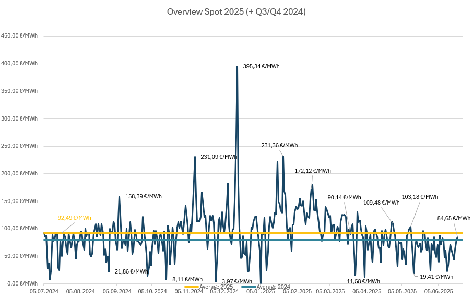Click the 450,00 €/MWh vertical axis label
Screen dimensions: 473x297
click(19, 36)
